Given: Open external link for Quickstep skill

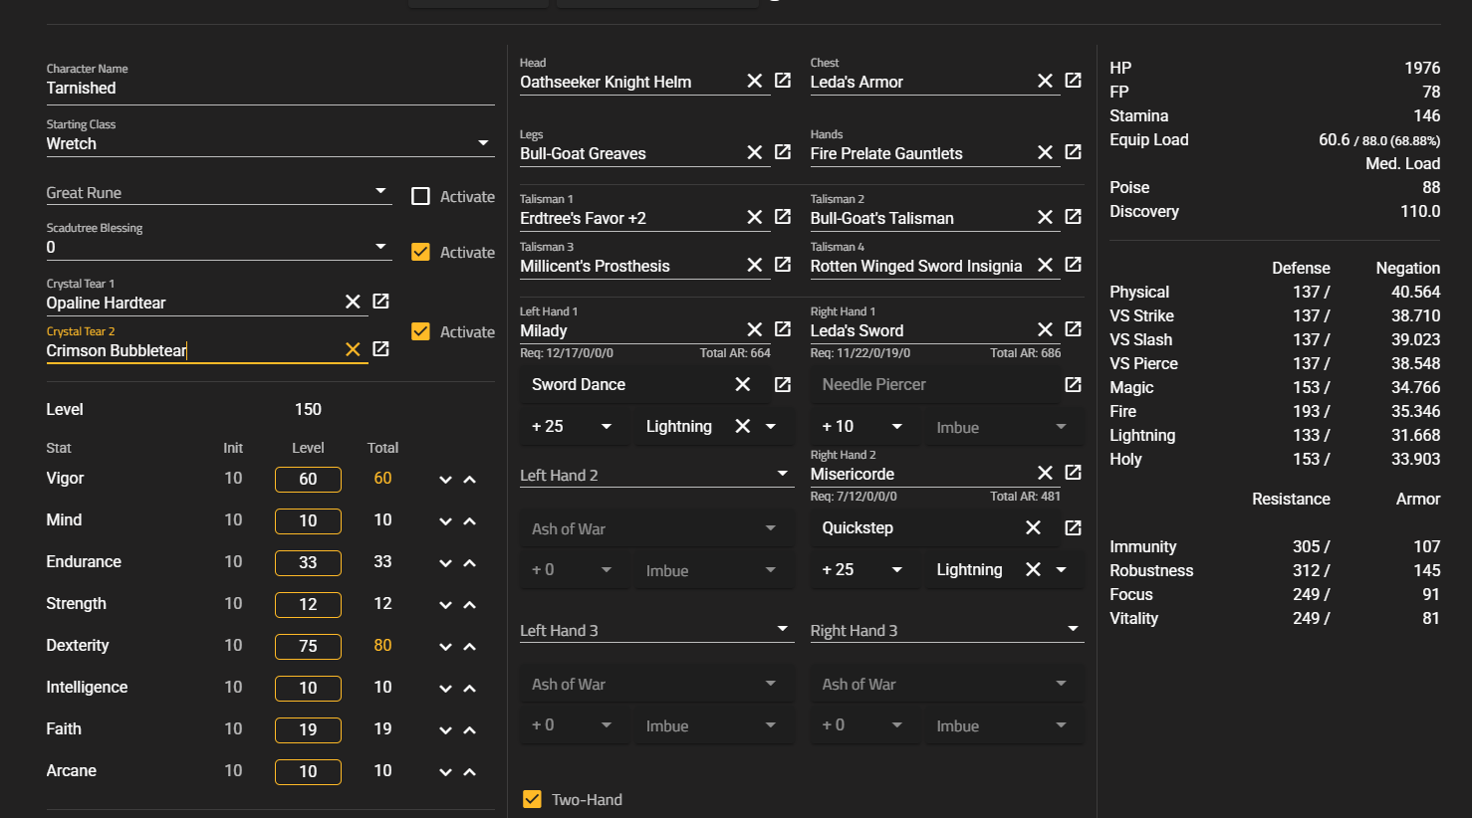Looking at the screenshot, I should 1073,527.
